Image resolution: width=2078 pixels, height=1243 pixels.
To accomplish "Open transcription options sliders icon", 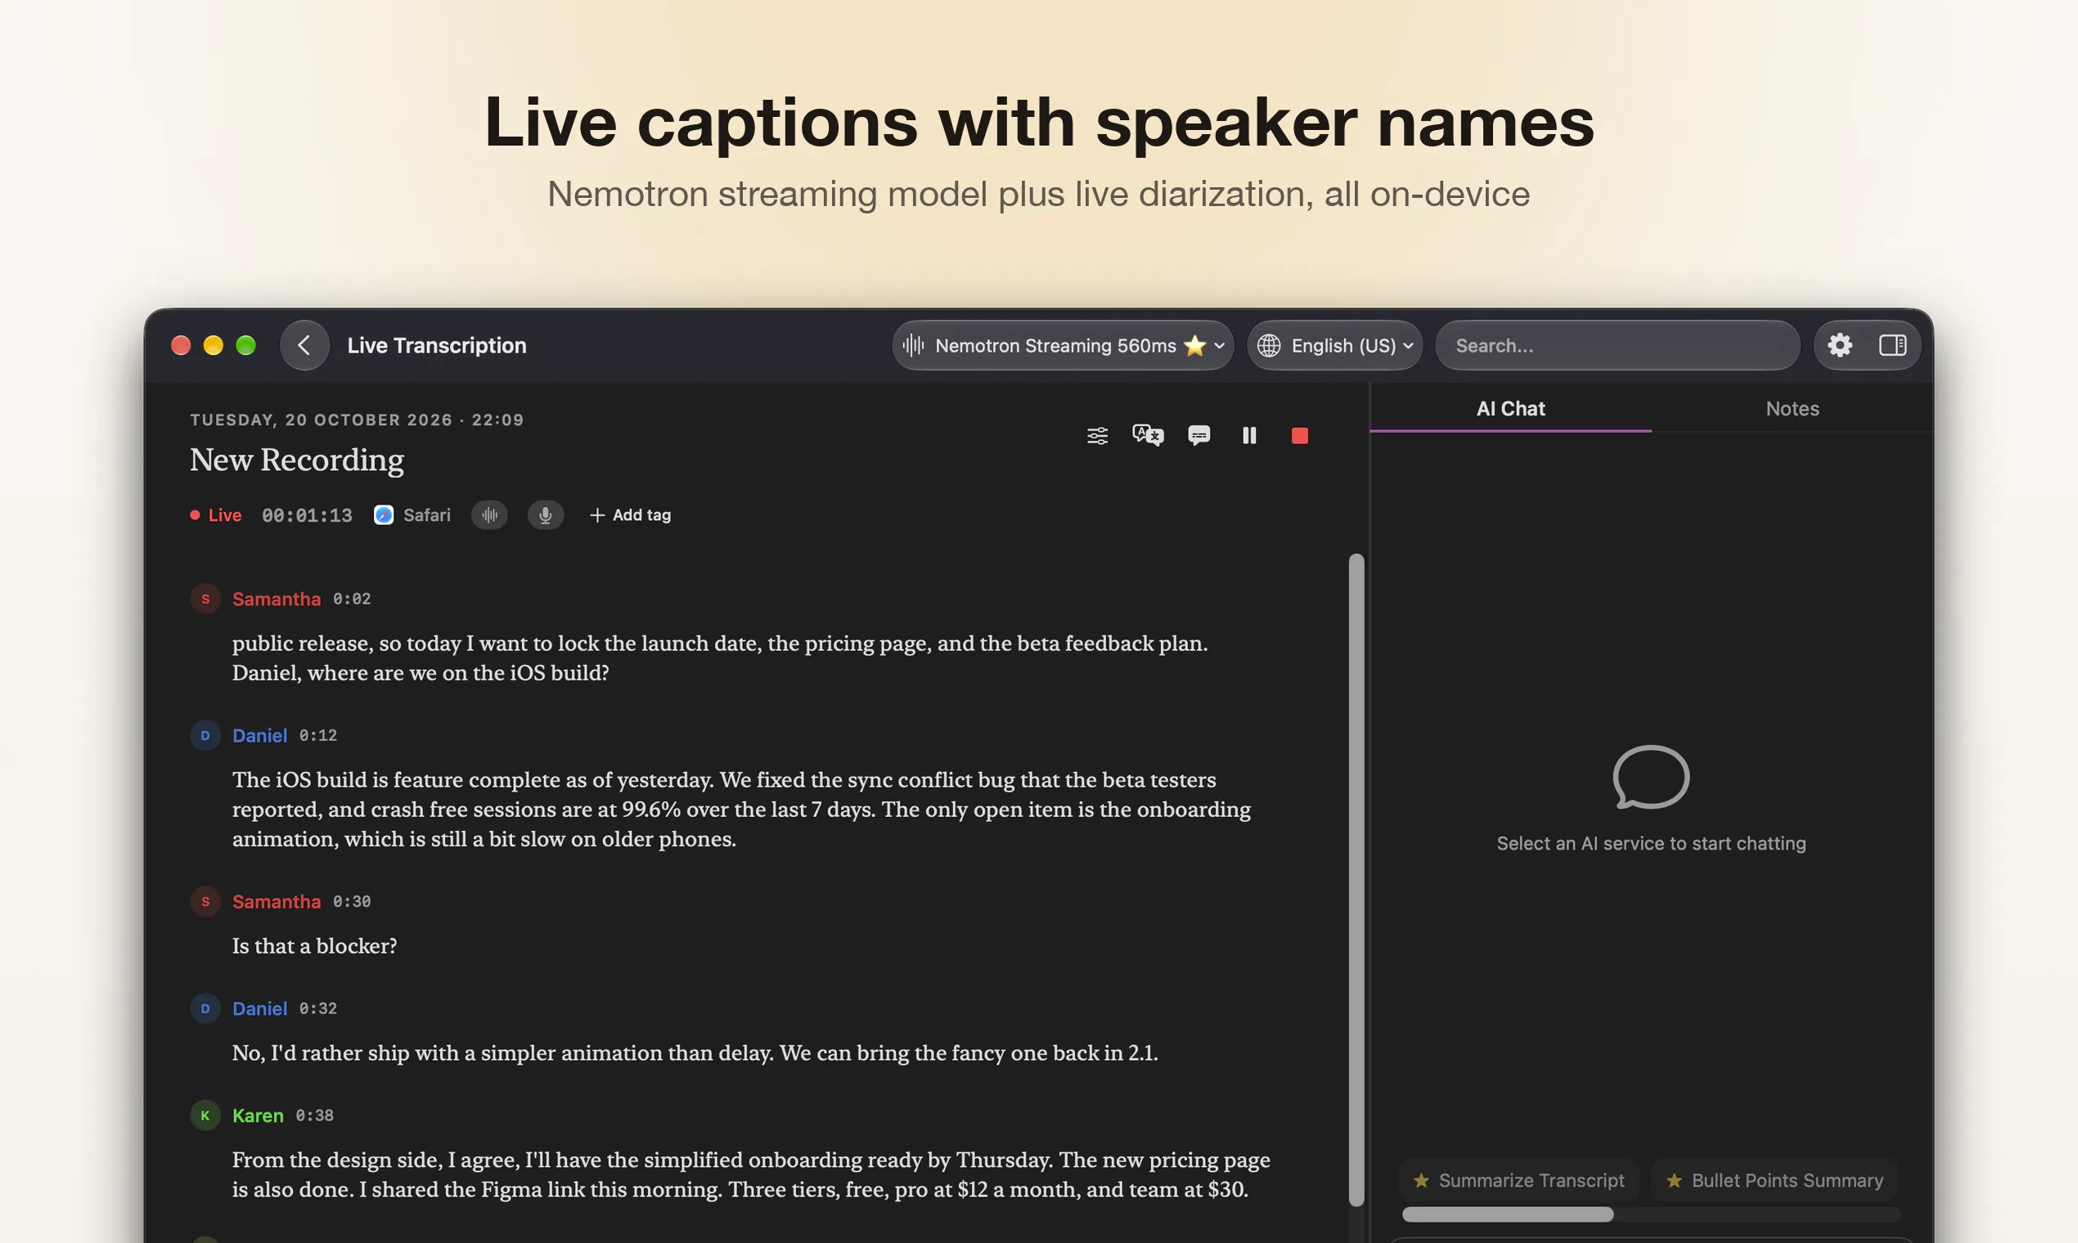I will [x=1097, y=436].
